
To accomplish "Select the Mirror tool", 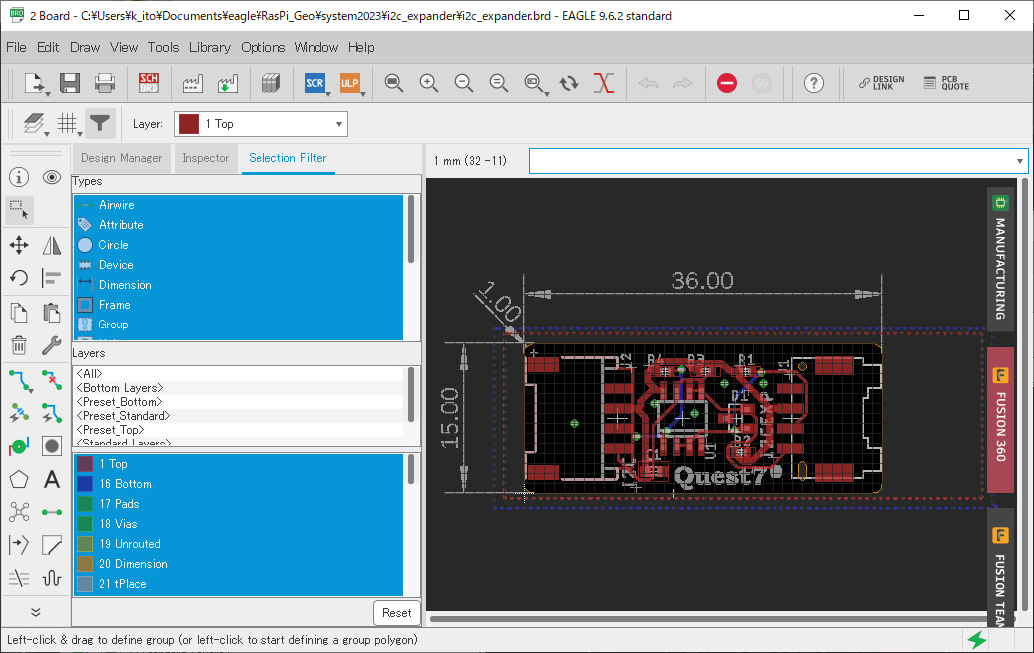I will pyautogui.click(x=52, y=245).
